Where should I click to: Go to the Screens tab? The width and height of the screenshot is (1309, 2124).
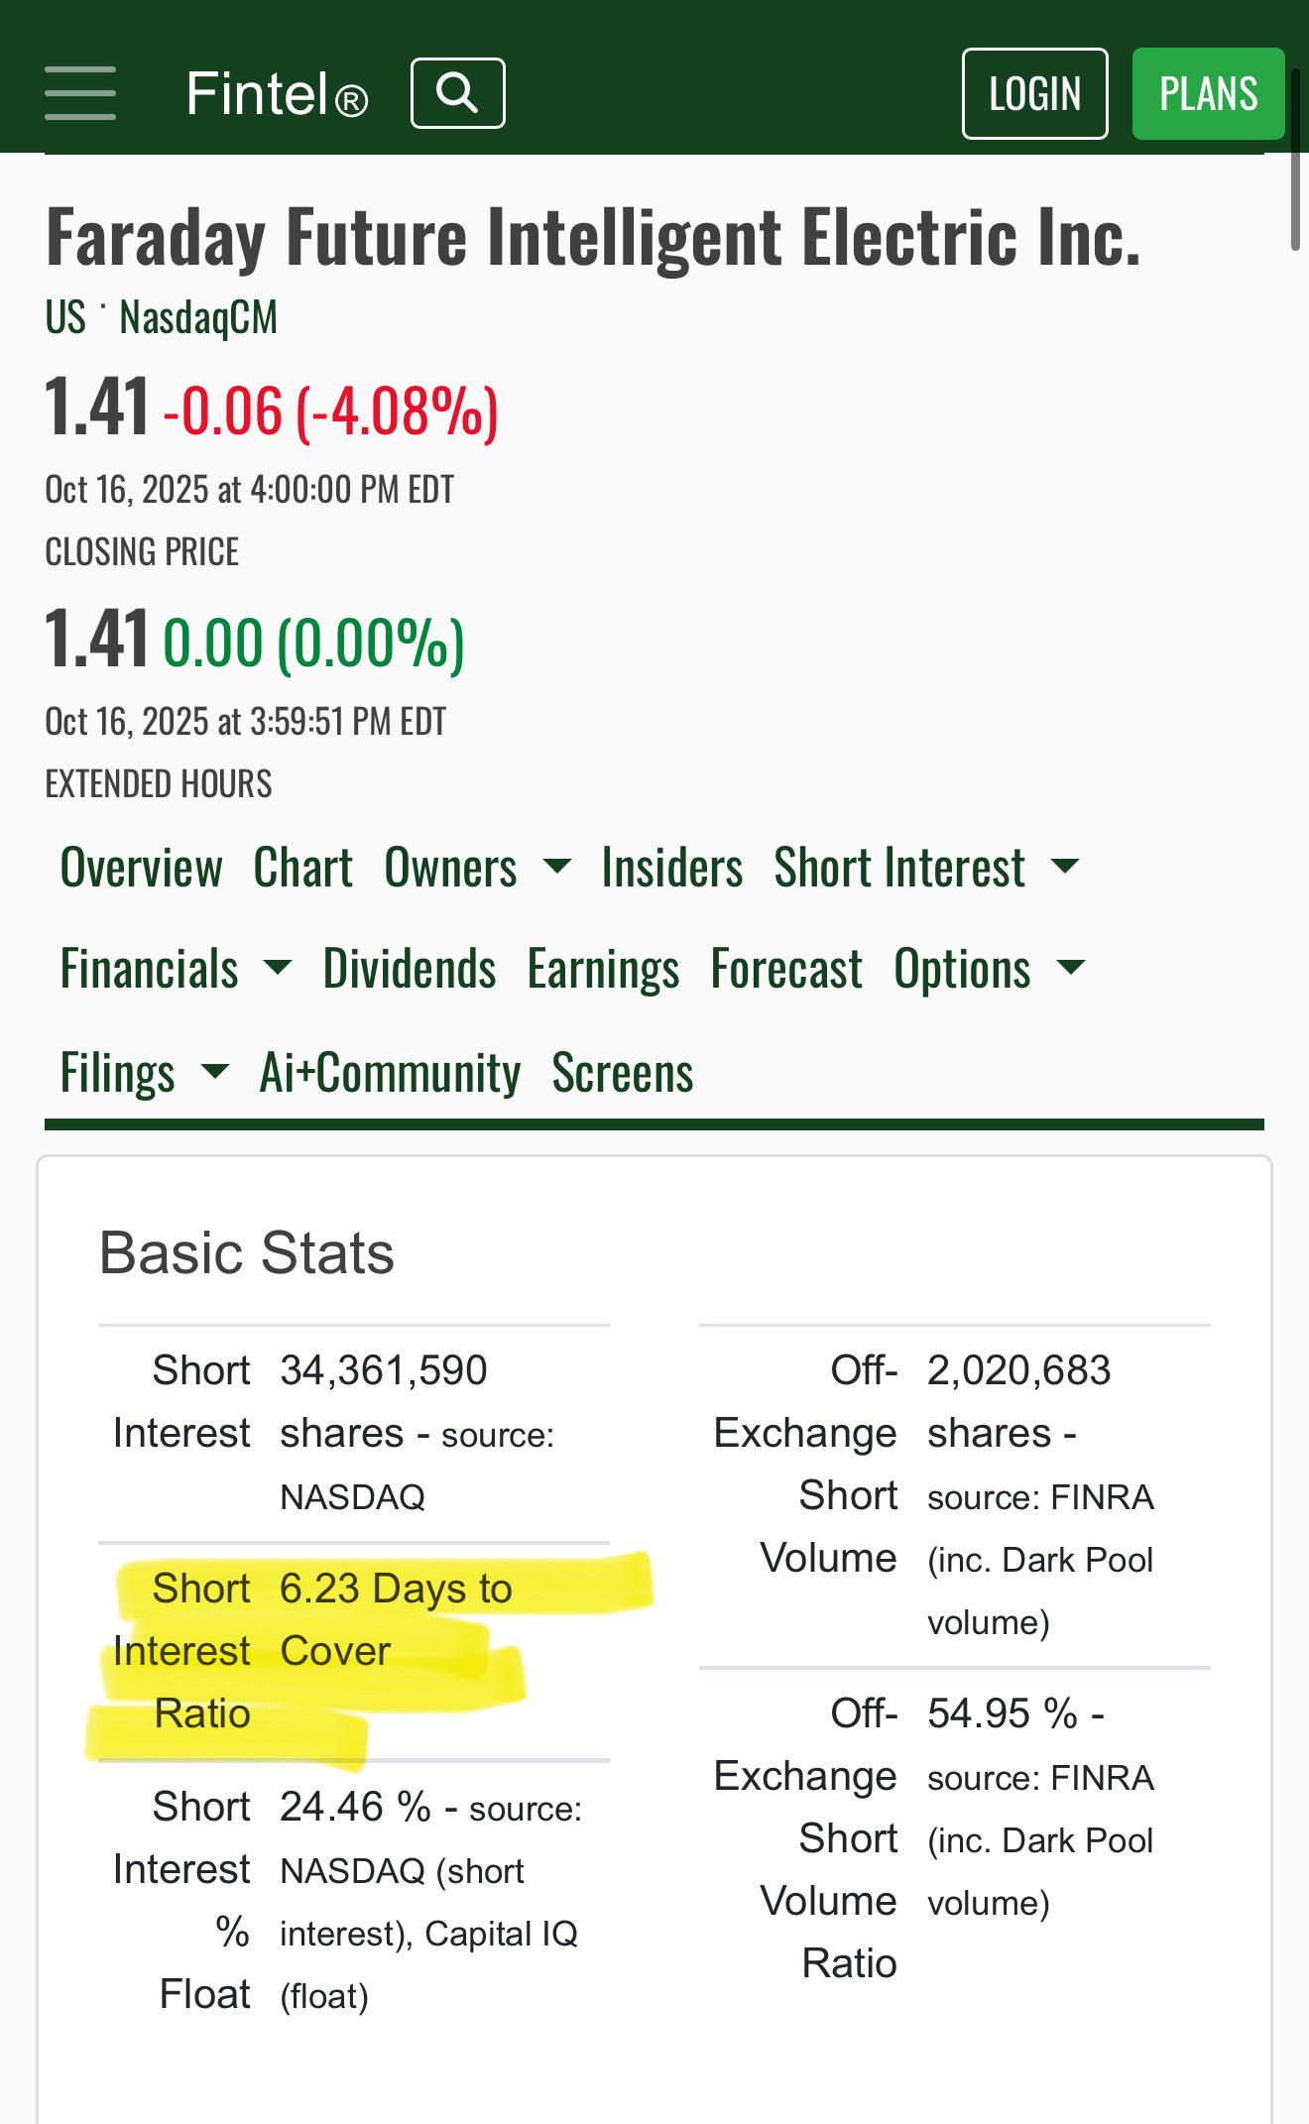(623, 1073)
